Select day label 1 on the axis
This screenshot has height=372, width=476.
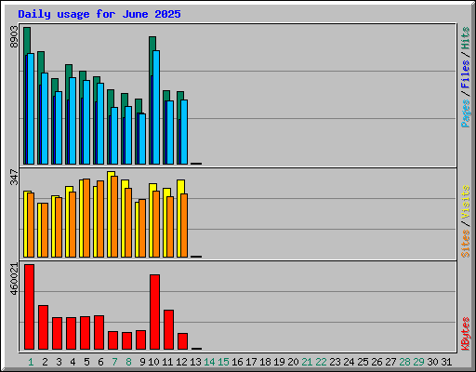[x=31, y=362]
